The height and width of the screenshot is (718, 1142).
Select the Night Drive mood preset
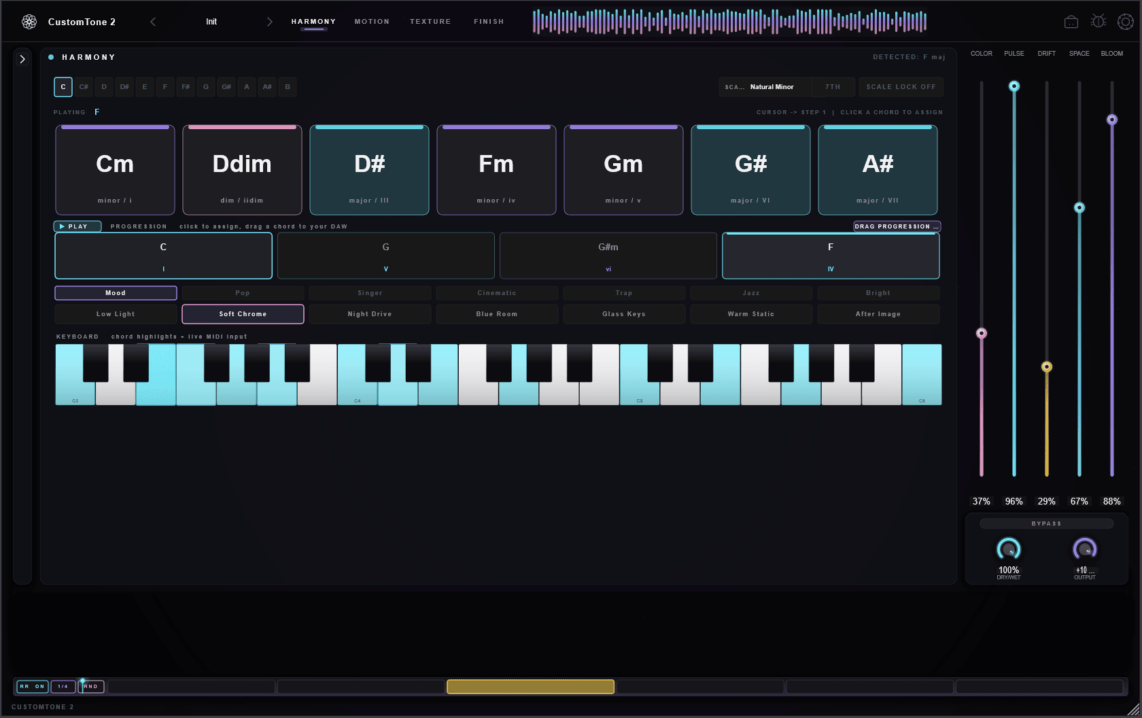(x=370, y=314)
